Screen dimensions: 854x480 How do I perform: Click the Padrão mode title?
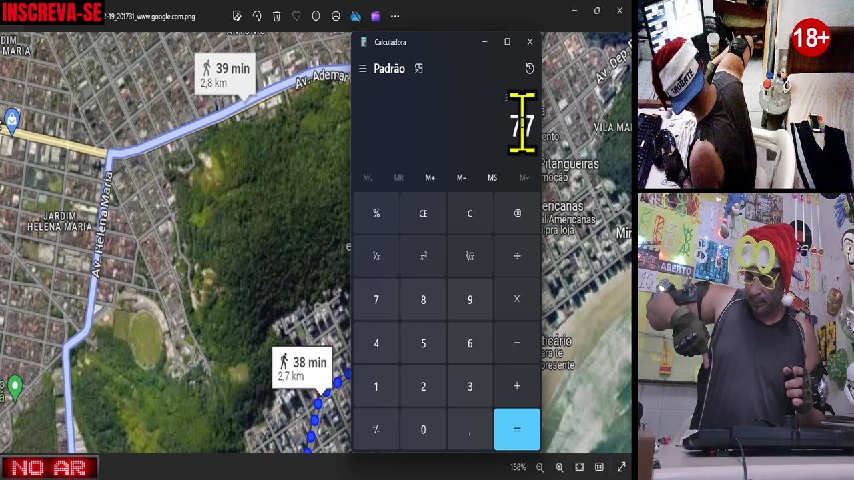point(389,69)
